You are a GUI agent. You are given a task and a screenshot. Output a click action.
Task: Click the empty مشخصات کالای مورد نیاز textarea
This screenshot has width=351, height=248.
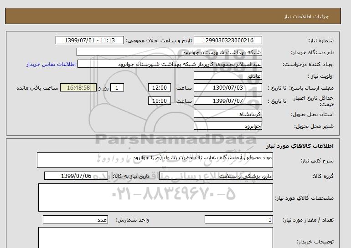155,197
